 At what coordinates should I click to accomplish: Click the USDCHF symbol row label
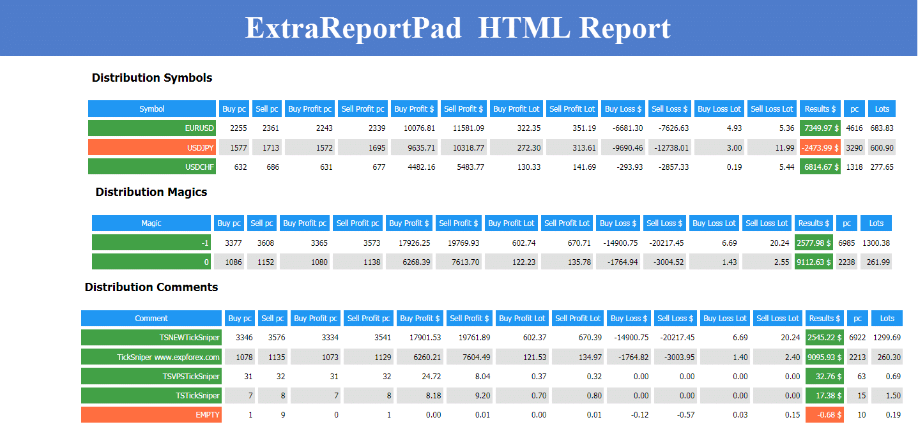pos(152,167)
